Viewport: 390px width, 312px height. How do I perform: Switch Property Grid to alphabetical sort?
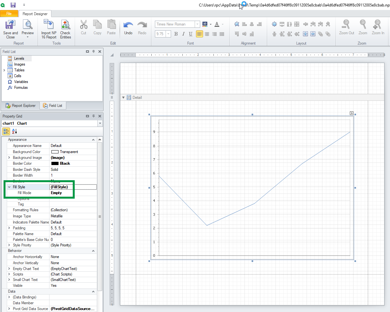click(15, 131)
